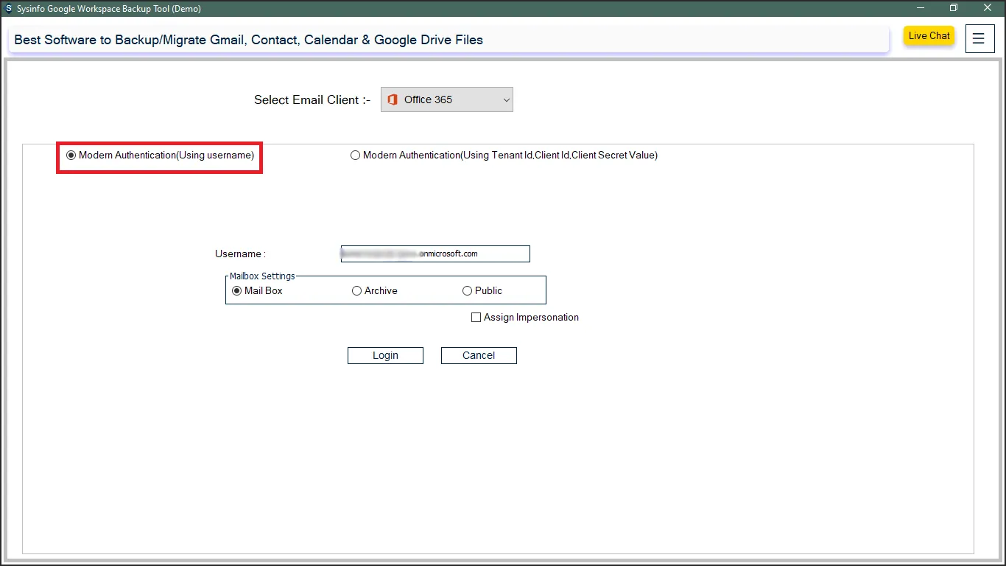Viewport: 1006px width, 566px height.
Task: Click the Sysinfo app logo in title bar
Action: (8, 9)
